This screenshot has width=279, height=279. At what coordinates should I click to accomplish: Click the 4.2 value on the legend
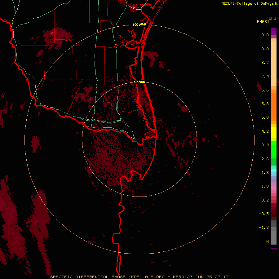pos(265,131)
